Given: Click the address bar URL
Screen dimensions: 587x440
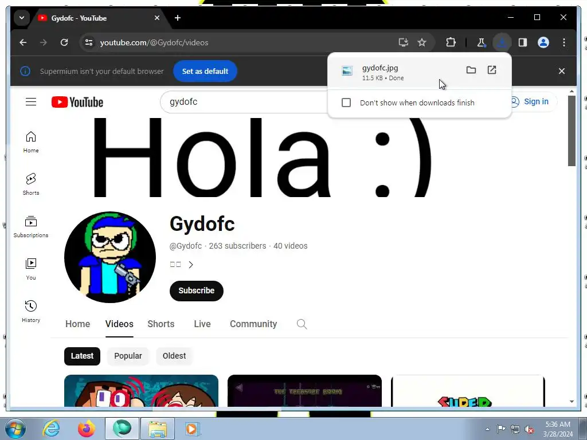Looking at the screenshot, I should point(154,42).
